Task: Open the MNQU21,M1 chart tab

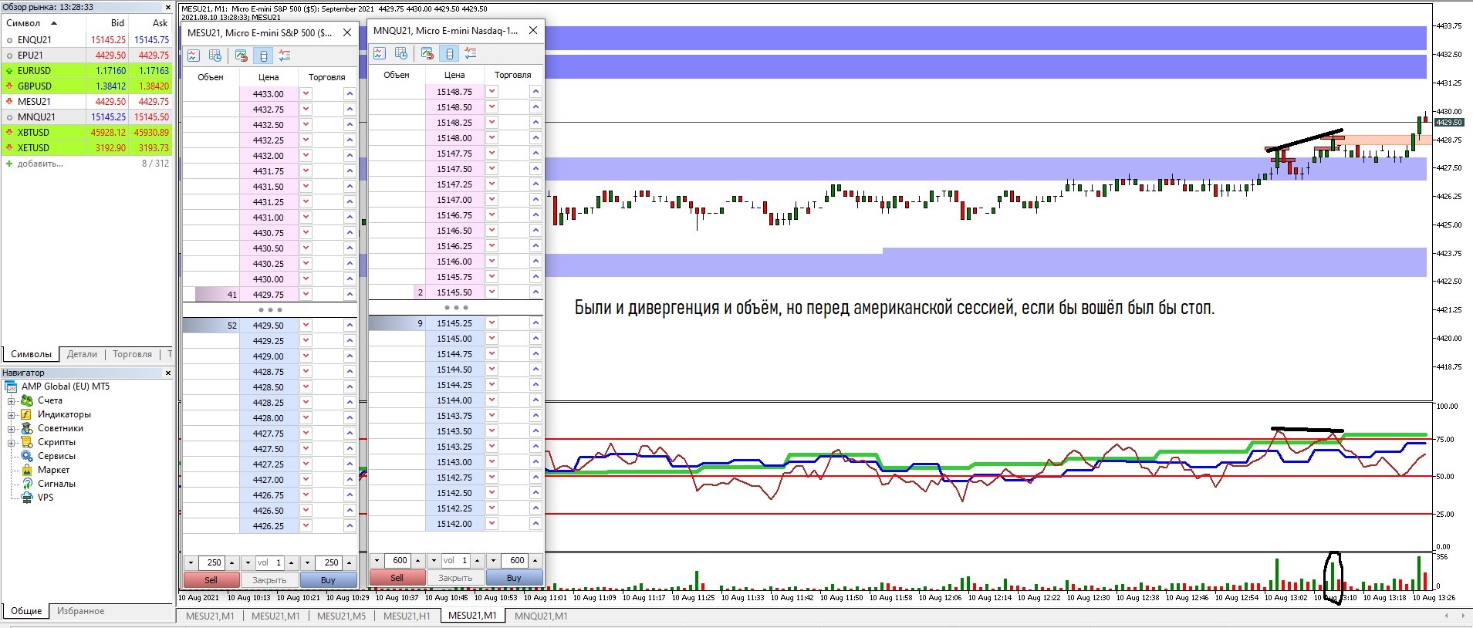Action: pos(540,616)
